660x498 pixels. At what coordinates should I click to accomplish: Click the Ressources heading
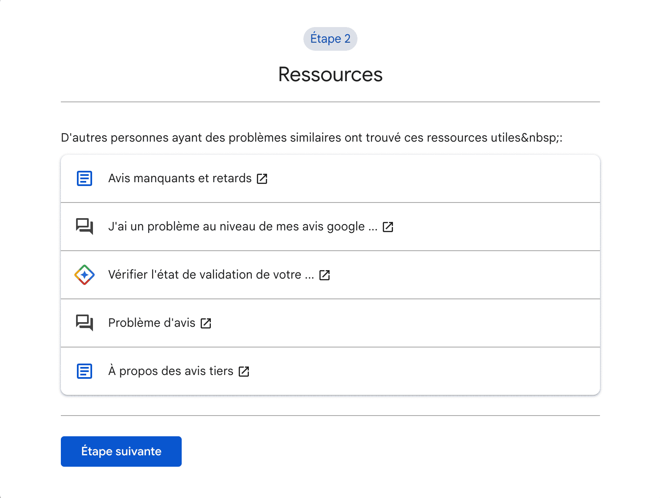[330, 75]
